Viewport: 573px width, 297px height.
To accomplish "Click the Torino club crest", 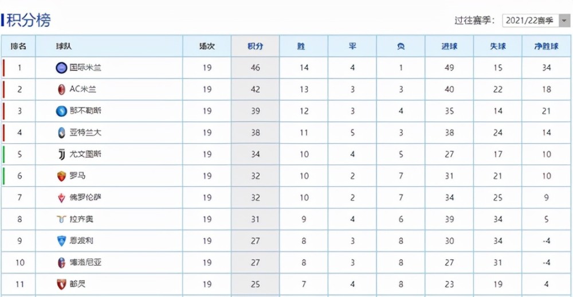I will coord(61,284).
